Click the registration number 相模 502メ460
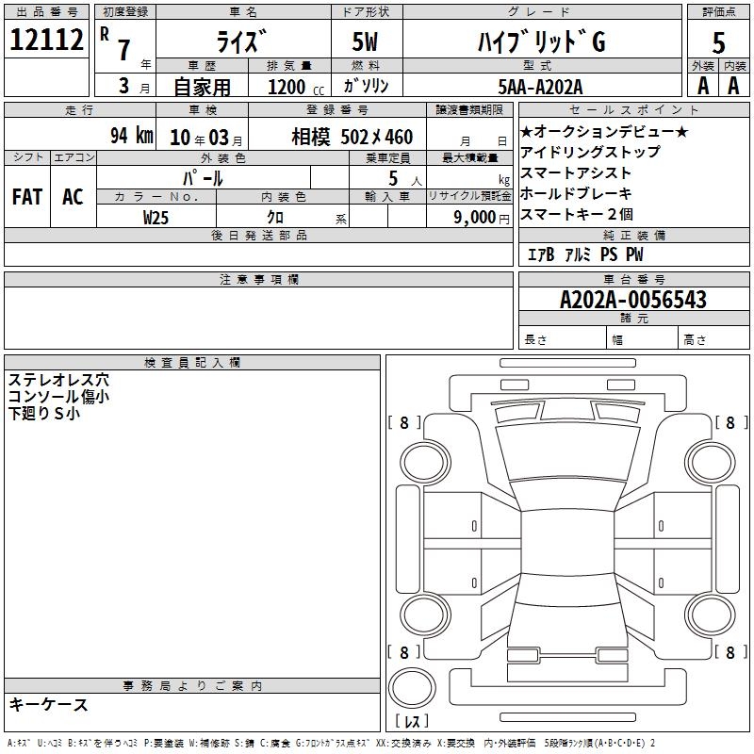The height and width of the screenshot is (754, 754). [x=352, y=137]
